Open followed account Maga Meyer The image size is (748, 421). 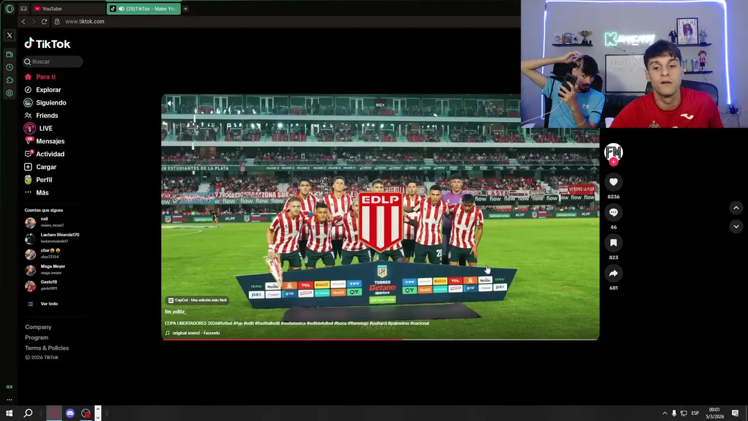tap(46, 270)
